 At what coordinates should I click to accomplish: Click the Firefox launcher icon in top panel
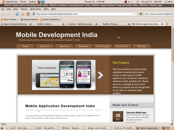(39, 2)
